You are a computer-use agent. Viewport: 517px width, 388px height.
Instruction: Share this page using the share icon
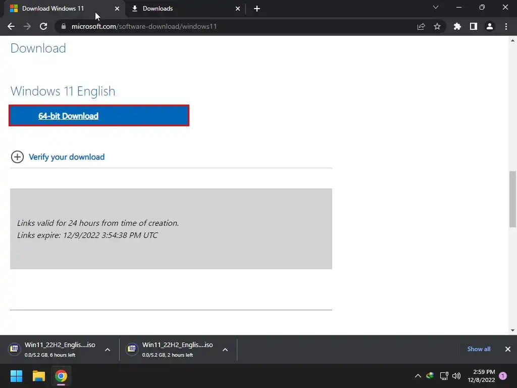421,26
